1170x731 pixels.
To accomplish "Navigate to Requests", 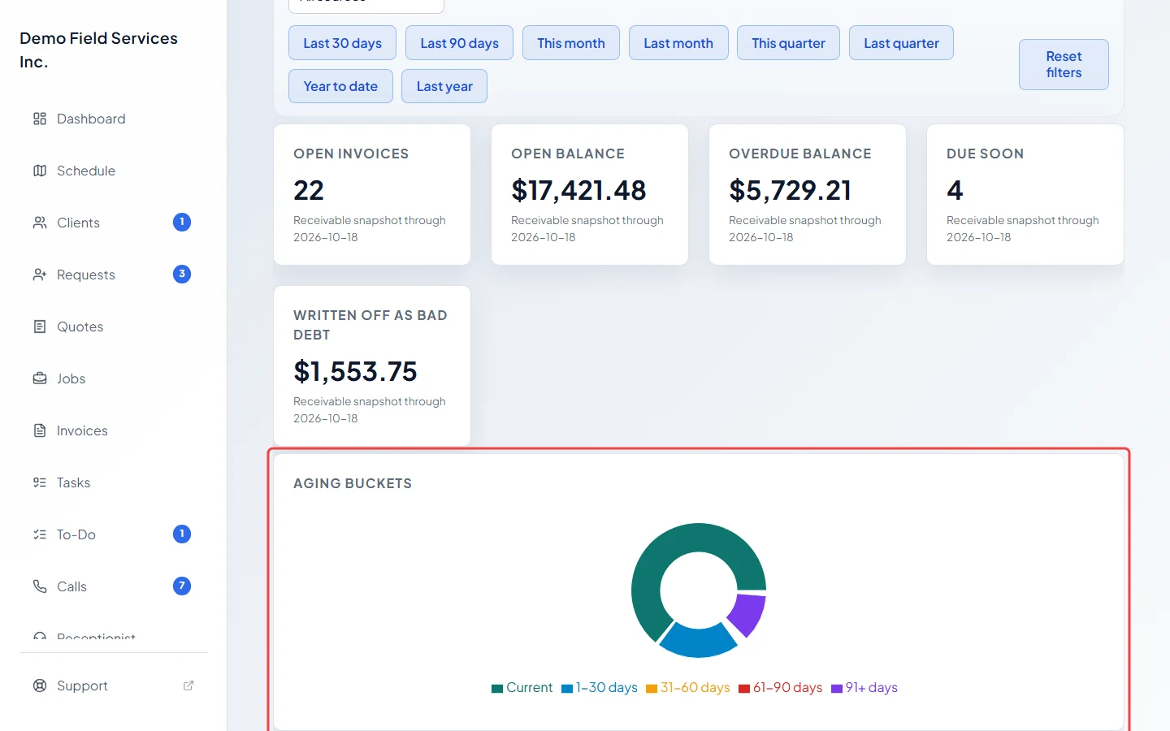I will click(114, 275).
